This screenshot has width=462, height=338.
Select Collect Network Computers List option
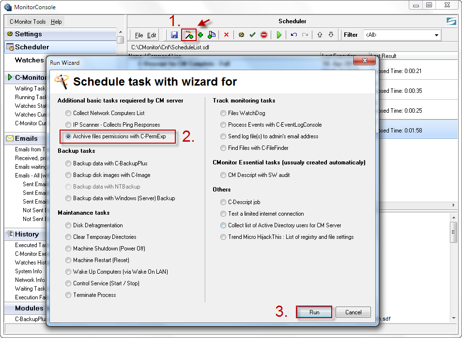coord(105,113)
